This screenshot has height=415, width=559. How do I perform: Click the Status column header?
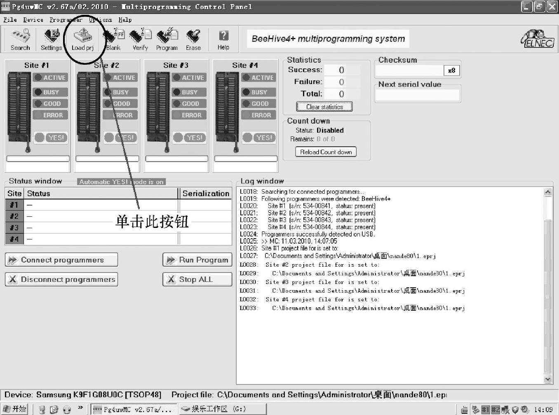(x=101, y=193)
